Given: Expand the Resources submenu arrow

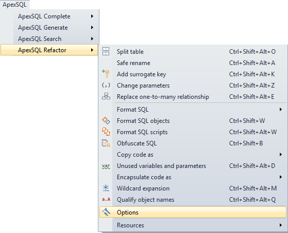Looking at the screenshot, I should (x=281, y=225).
